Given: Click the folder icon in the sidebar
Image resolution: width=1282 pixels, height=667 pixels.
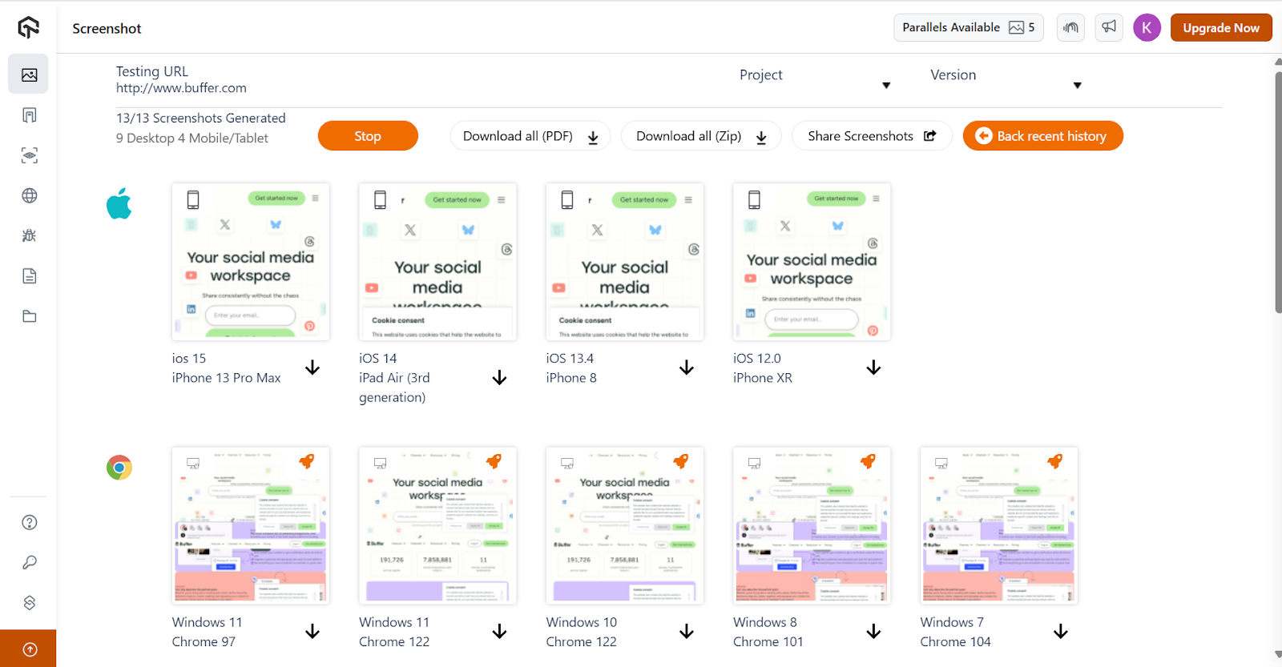Looking at the screenshot, I should click(29, 316).
